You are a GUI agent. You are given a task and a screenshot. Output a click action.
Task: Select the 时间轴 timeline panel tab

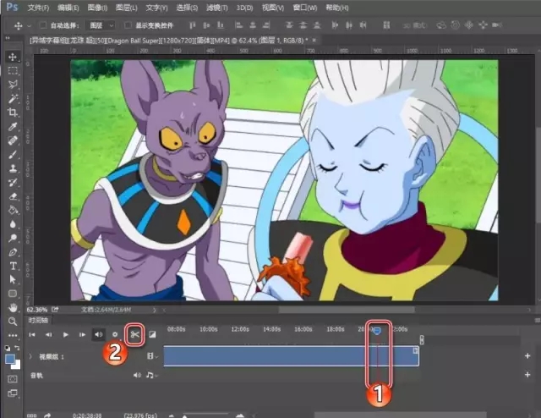point(38,321)
